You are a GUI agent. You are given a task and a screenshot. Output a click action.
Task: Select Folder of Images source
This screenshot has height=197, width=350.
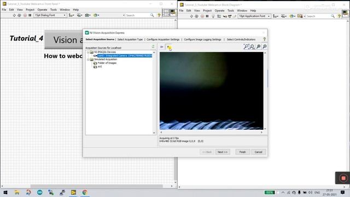(107, 63)
